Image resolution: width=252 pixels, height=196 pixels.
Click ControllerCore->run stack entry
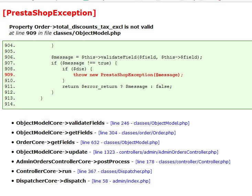pyautogui.click(x=44, y=171)
